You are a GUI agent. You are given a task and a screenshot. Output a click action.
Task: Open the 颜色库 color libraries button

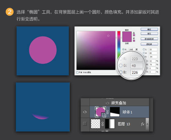point(149,44)
